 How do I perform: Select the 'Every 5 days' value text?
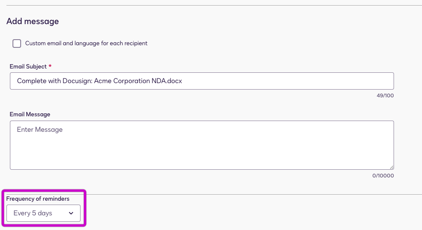[x=33, y=213]
